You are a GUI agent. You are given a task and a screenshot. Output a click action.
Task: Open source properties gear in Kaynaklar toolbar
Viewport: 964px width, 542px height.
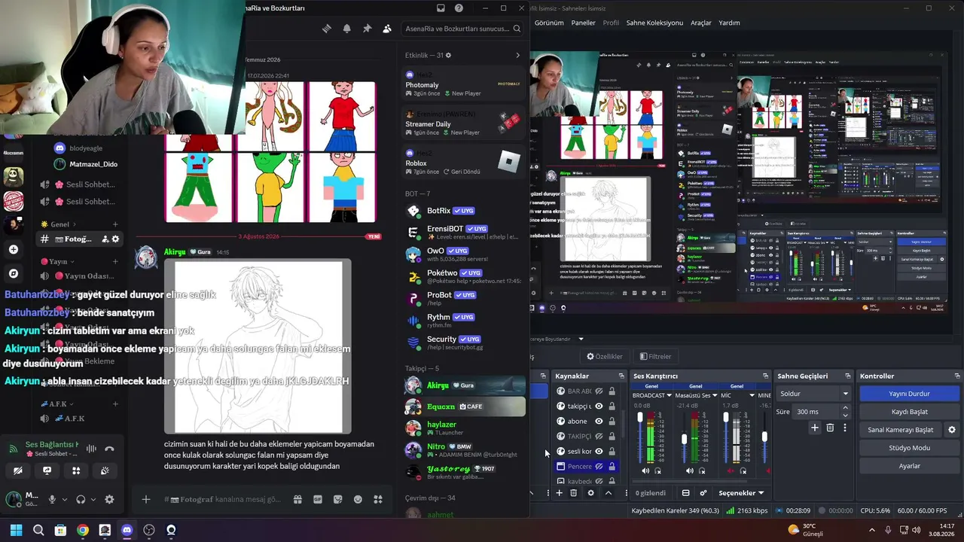590,493
